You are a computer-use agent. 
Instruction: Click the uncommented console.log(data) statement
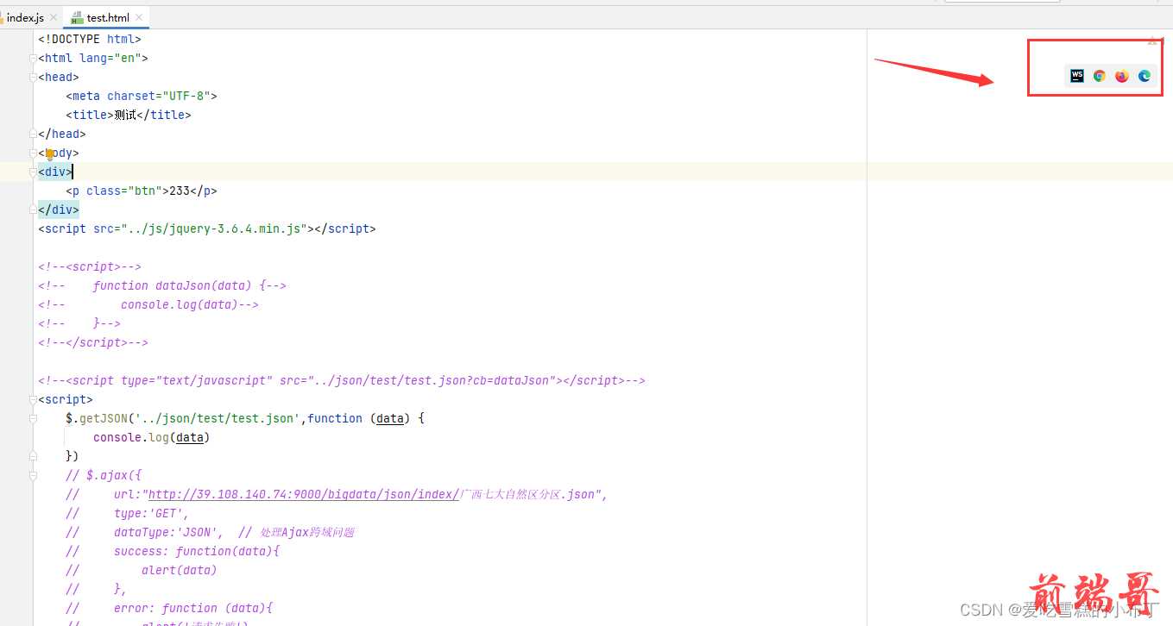(152, 437)
